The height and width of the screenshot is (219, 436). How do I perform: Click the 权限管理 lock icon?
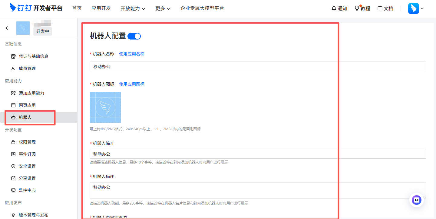click(13, 142)
